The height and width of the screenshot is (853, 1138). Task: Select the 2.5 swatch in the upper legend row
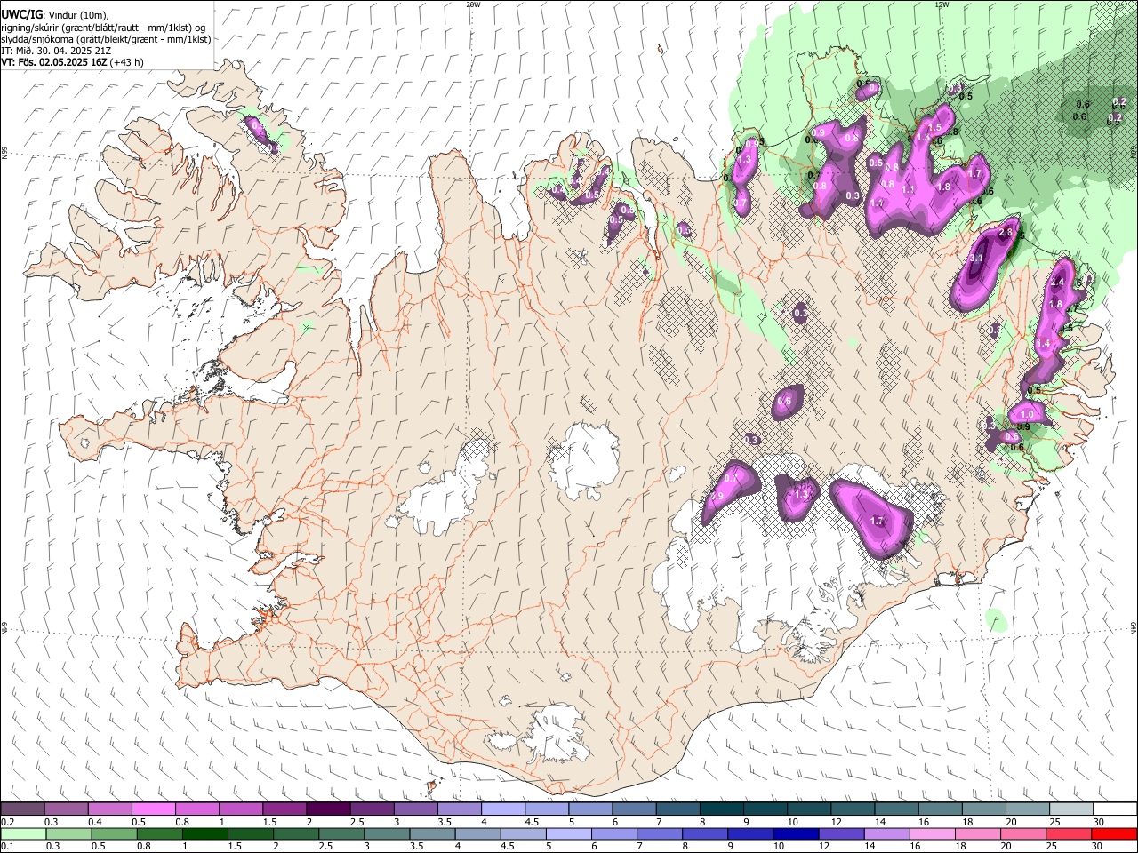[371, 809]
